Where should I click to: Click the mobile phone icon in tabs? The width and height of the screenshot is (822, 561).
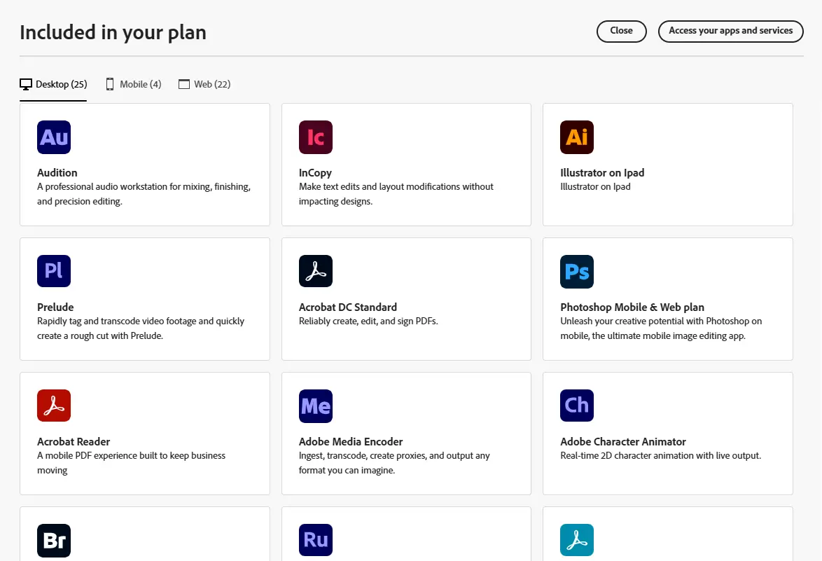109,85
